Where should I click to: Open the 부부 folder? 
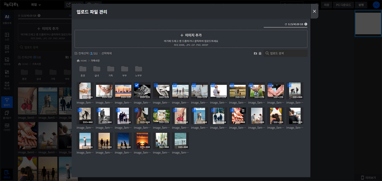124,70
